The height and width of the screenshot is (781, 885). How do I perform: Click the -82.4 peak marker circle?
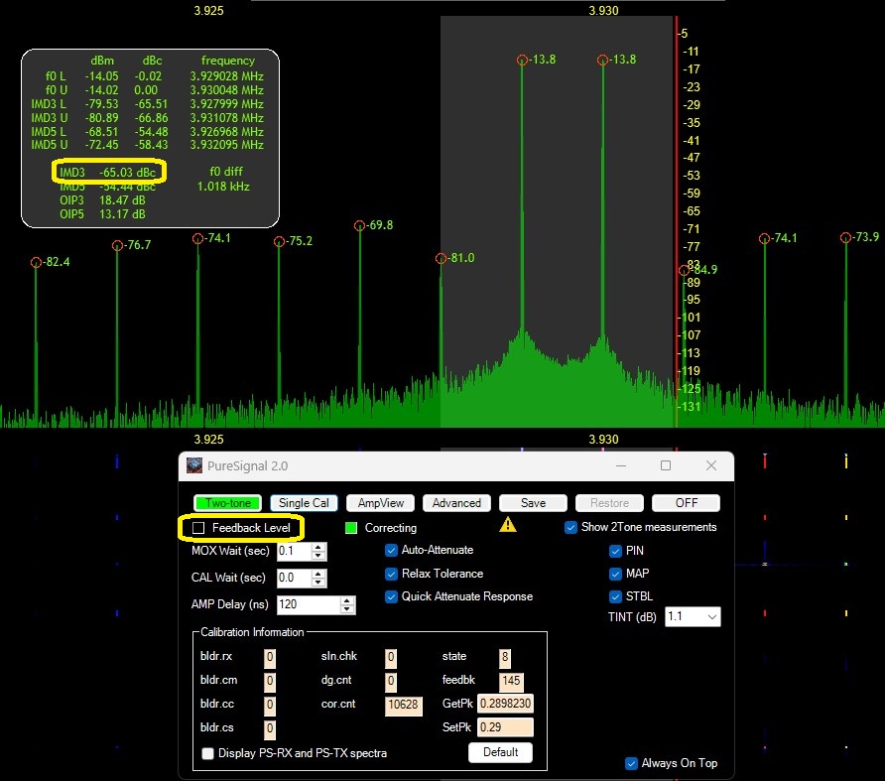click(36, 263)
